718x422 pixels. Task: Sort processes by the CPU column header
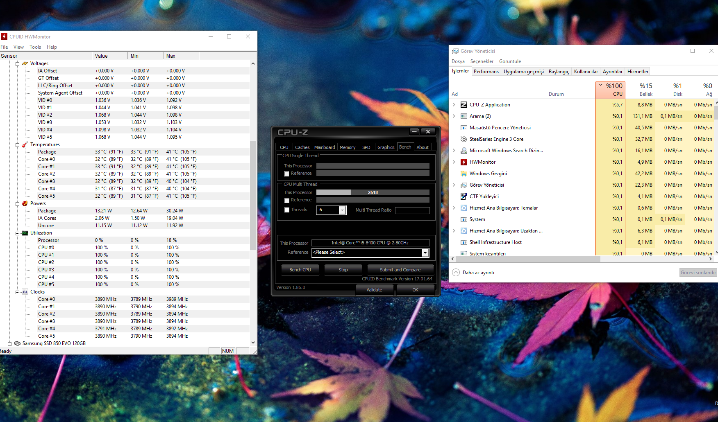tap(610, 90)
